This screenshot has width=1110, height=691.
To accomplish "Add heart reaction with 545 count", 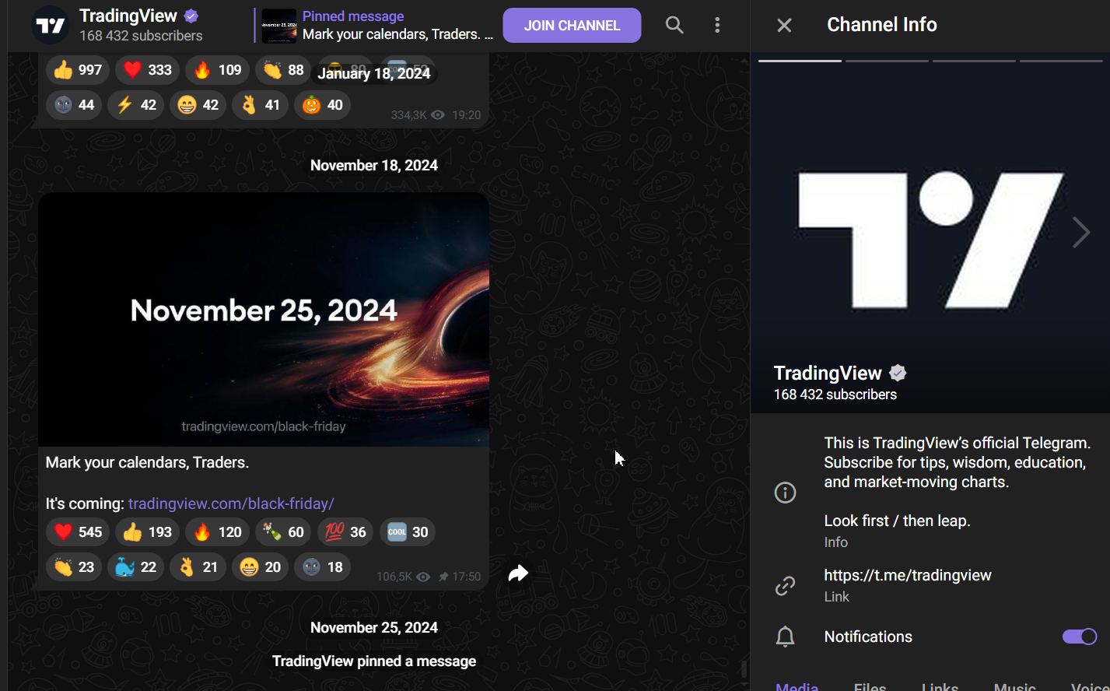I will pos(78,532).
